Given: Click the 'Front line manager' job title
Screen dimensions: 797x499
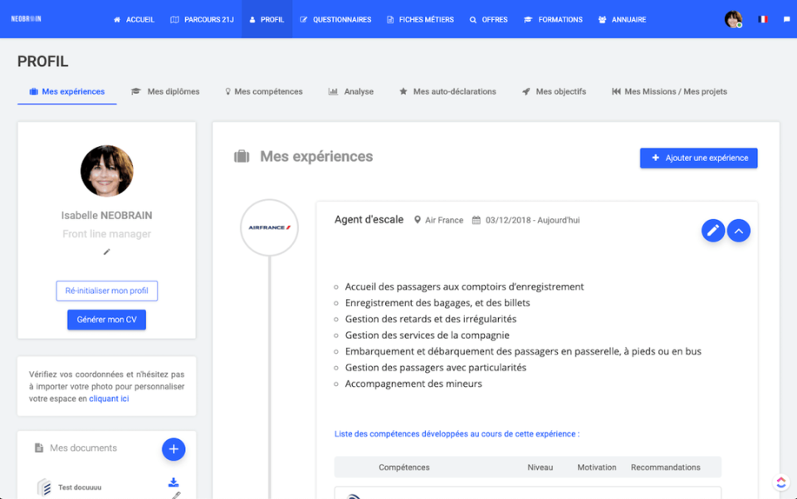Looking at the screenshot, I should point(107,234).
